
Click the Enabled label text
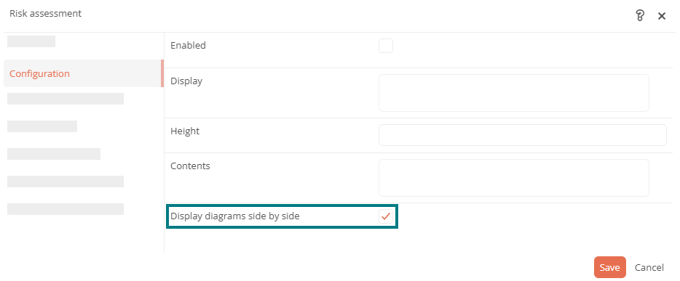coord(188,45)
